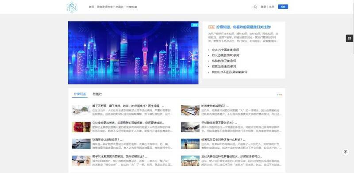Click thumbnail for thyroid nodule article
This screenshot has height=173, width=354.
(190, 127)
